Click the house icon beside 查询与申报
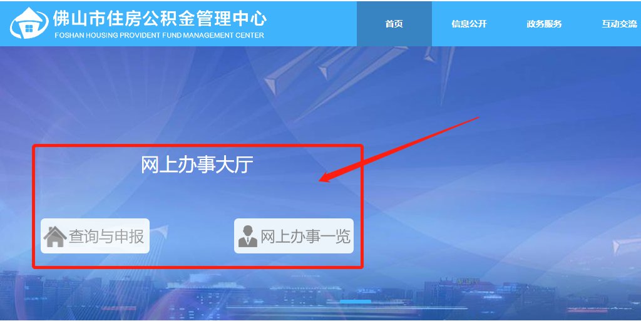The height and width of the screenshot is (321, 641). 55,237
